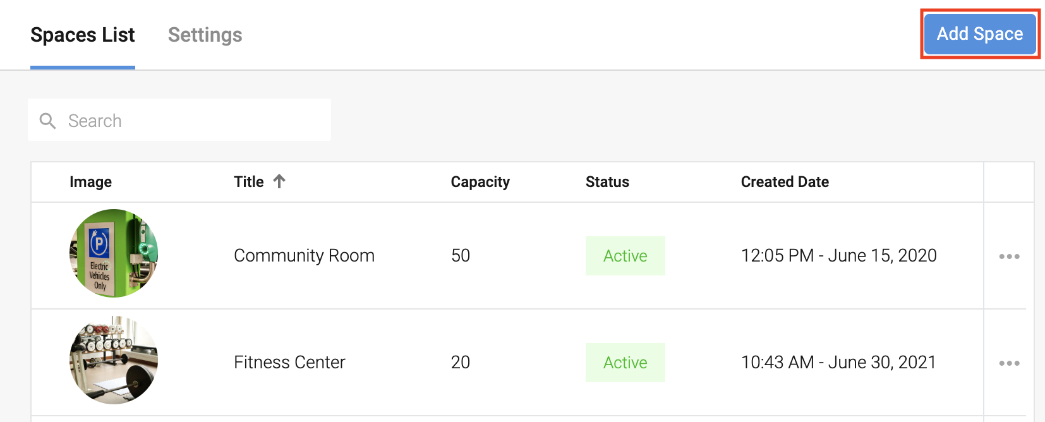This screenshot has height=422, width=1045.
Task: Click the Community Room created date cell
Action: coord(838,256)
